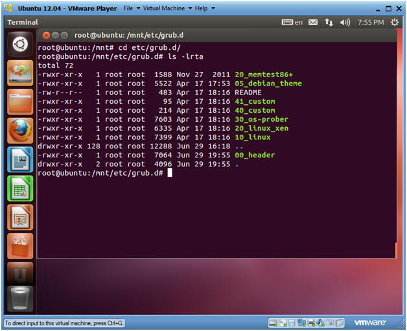Minimize the root@ubuntu terminal window
This screenshot has width=407, height=331.
click(x=55, y=35)
